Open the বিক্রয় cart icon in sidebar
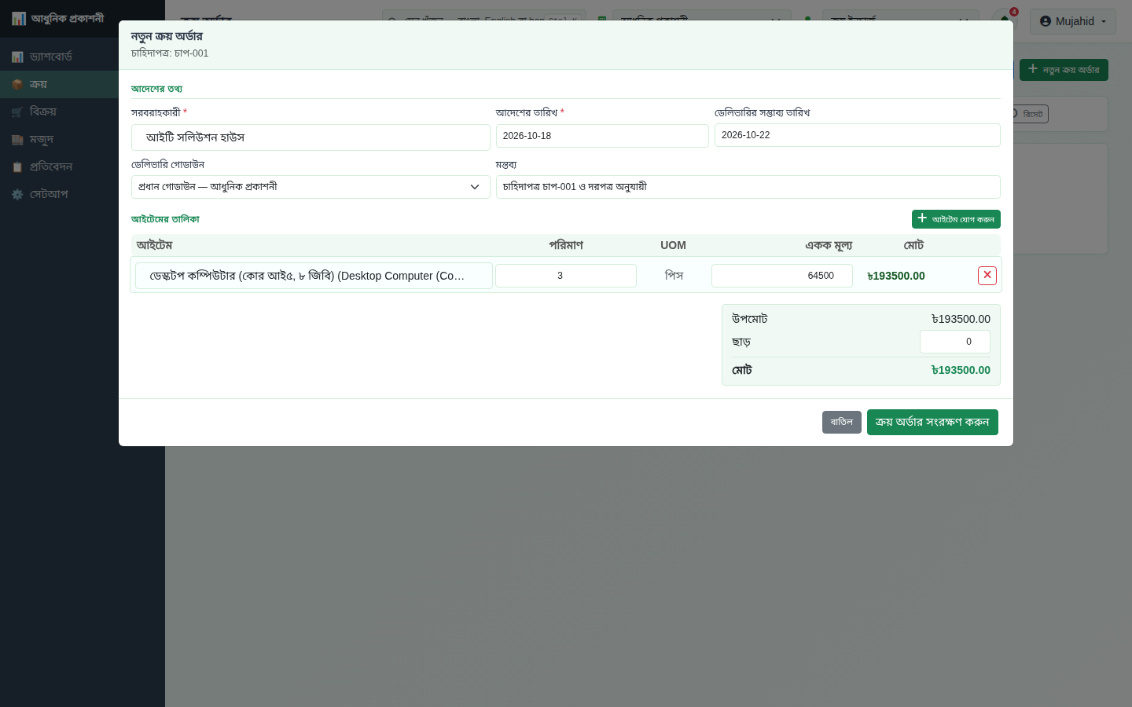This screenshot has width=1132, height=707. 17,112
